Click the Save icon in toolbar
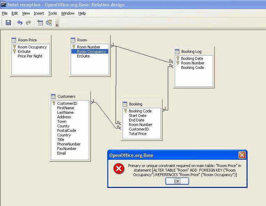This screenshot has width=266, height=206. [x=8, y=23]
